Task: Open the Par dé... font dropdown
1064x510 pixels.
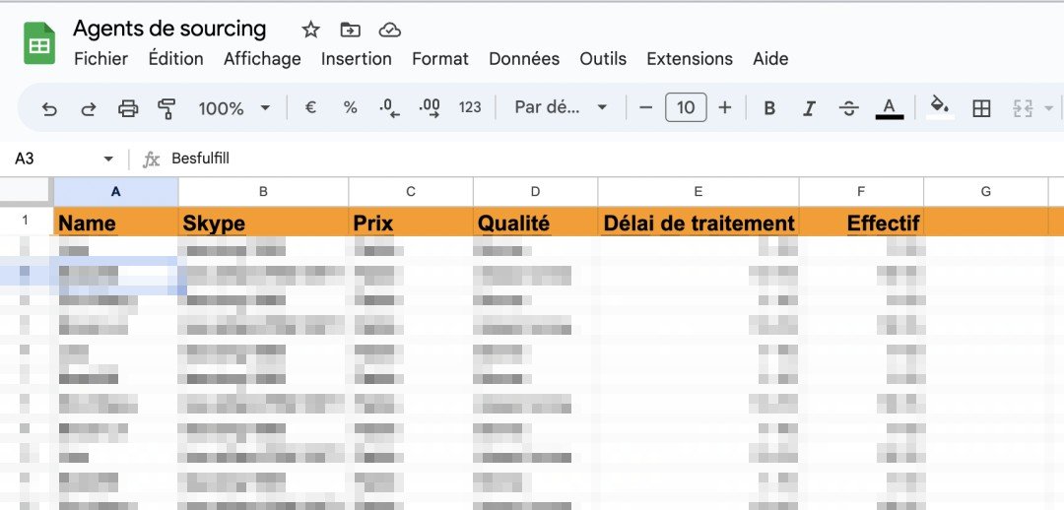Action: click(561, 107)
